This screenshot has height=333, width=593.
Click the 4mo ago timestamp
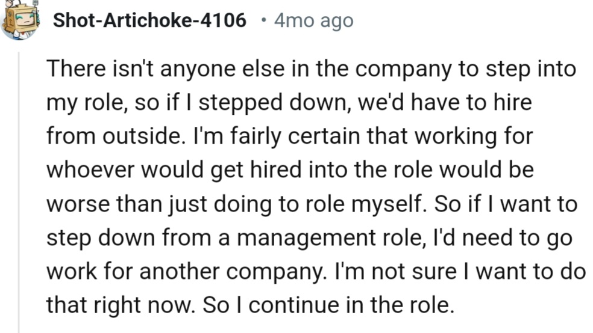(313, 21)
